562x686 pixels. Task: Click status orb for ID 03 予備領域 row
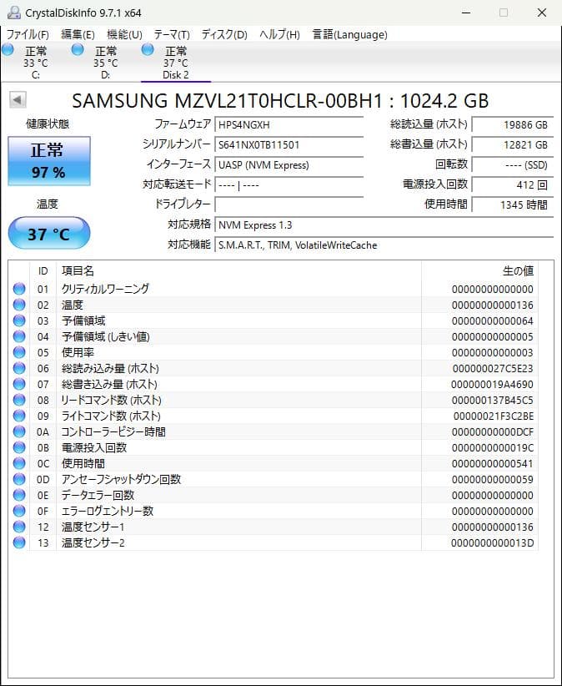point(19,320)
